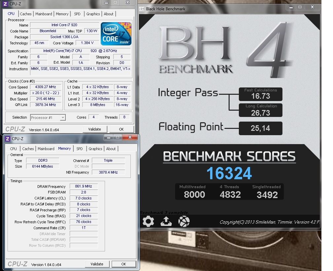Click the Technology value 45 nm
Image resolution: width=333 pixels, height=271 pixels.
(39, 43)
